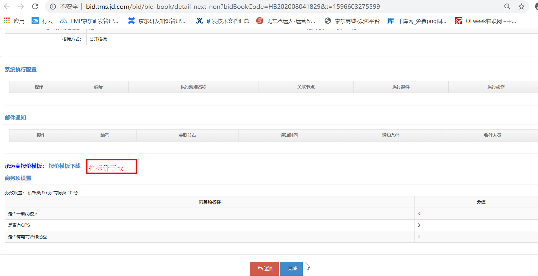The width and height of the screenshot is (538, 276).
Task: Select the 是否有电商合作经验 row
Action: coord(272,237)
